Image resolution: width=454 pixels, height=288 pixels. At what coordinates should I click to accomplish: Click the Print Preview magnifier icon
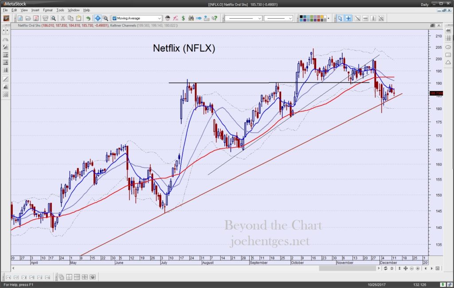pyautogui.click(x=53, y=18)
